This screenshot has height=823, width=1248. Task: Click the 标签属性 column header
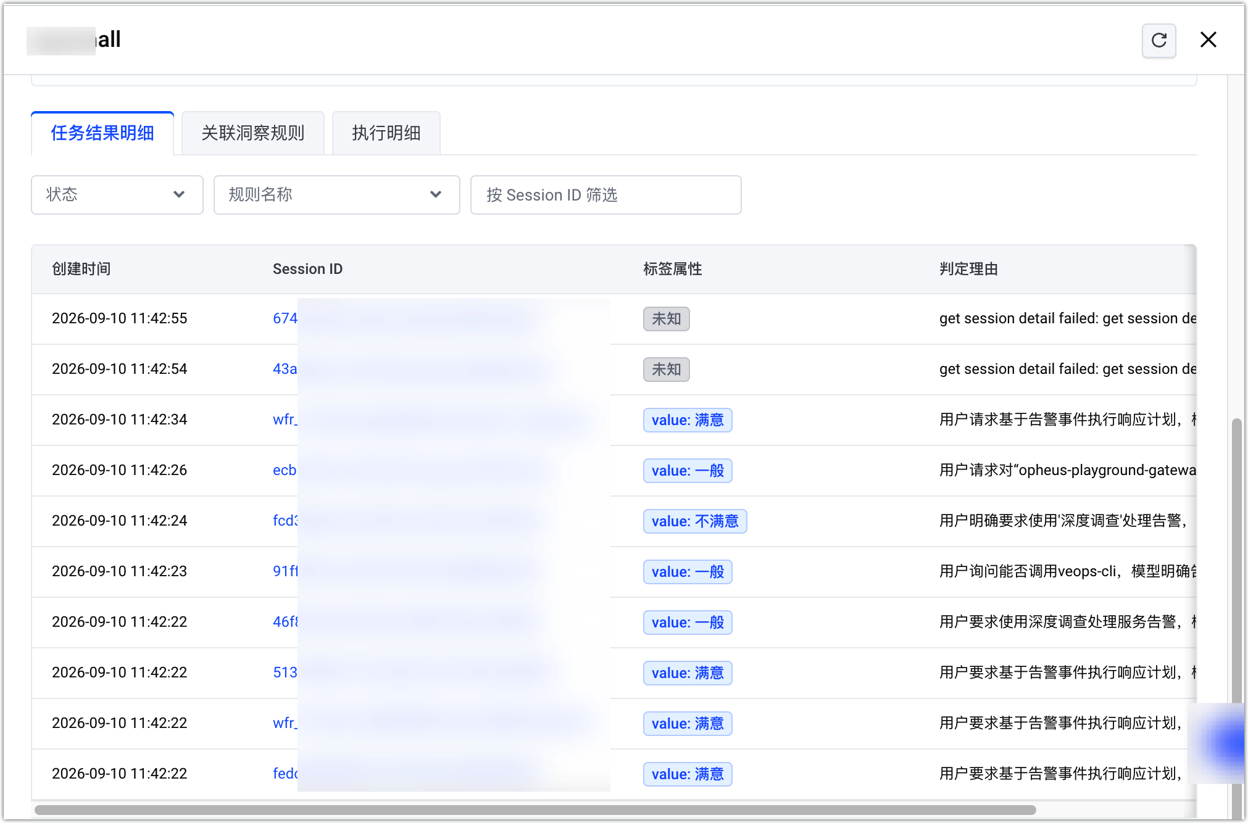673,269
